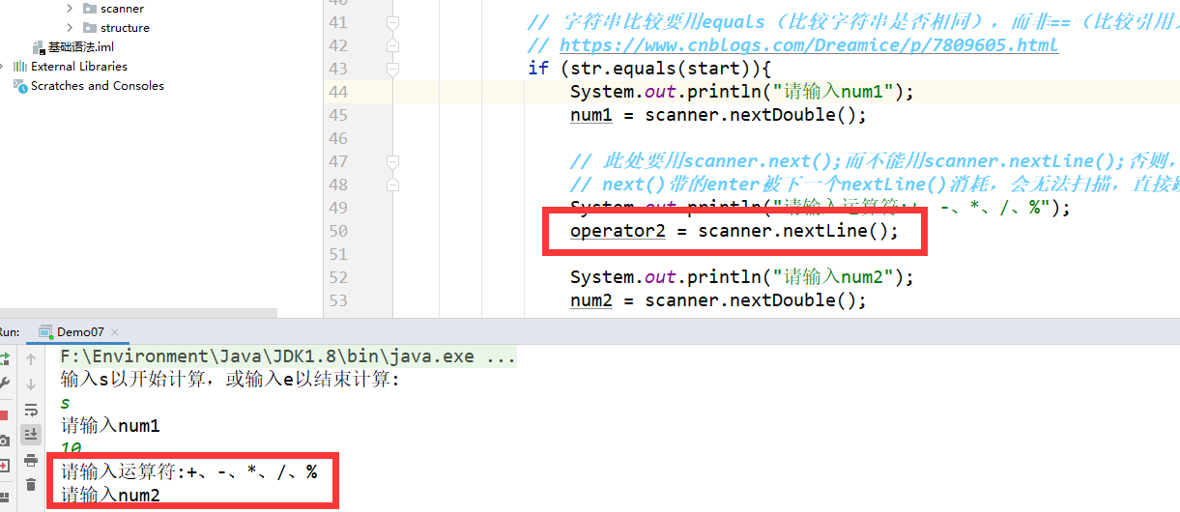
Task: Select the scanner folder in project tree
Action: 122,9
